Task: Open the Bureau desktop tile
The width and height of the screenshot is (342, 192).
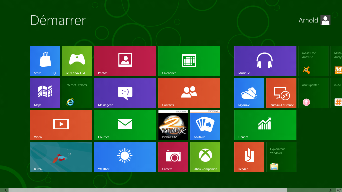Action: pos(61,157)
